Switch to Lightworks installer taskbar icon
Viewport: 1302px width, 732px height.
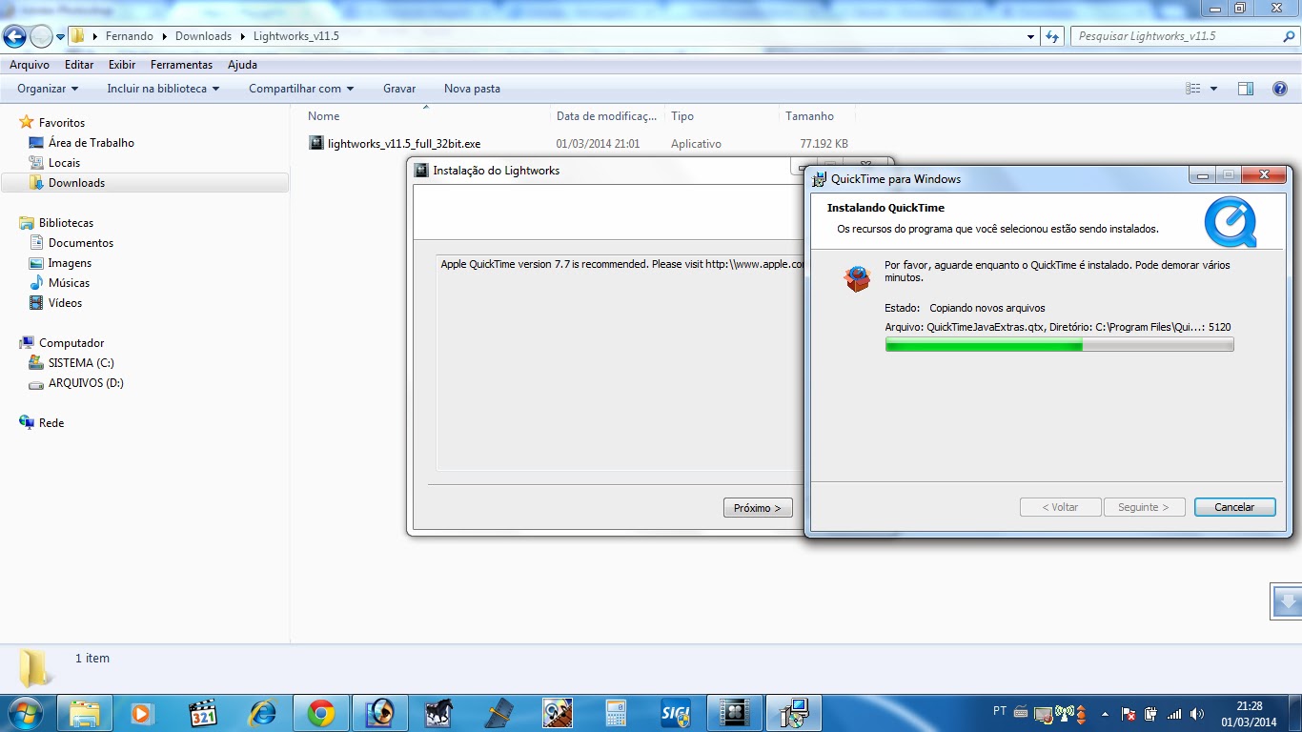pos(735,713)
